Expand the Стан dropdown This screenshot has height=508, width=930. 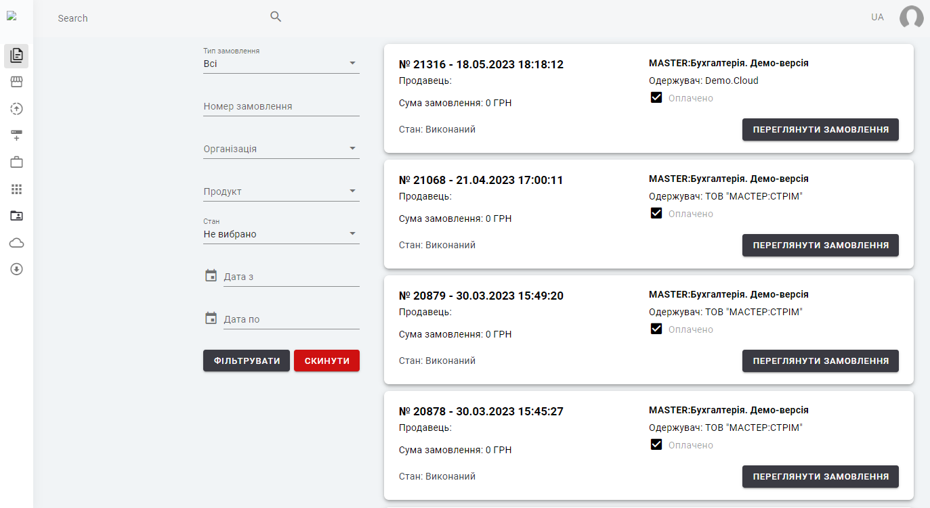(281, 234)
